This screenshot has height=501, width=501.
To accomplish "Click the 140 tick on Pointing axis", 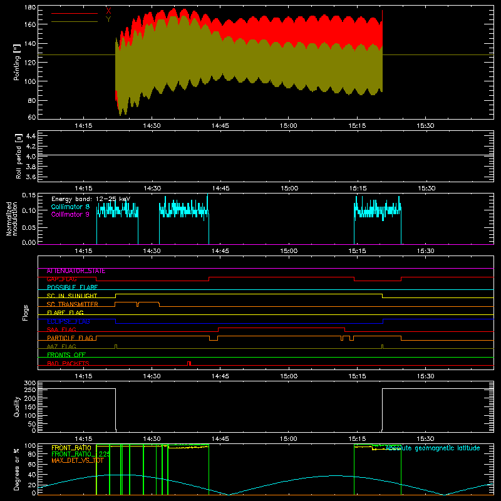I will pyautogui.click(x=30, y=43).
